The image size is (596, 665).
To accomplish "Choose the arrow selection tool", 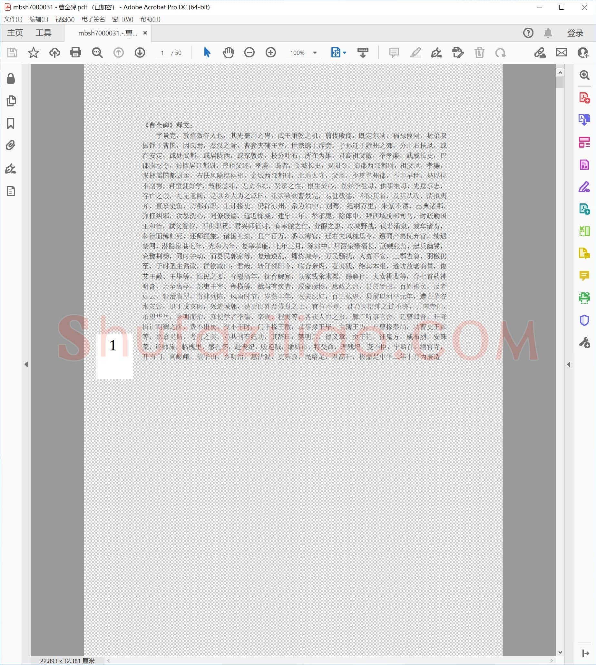I will pyautogui.click(x=207, y=53).
